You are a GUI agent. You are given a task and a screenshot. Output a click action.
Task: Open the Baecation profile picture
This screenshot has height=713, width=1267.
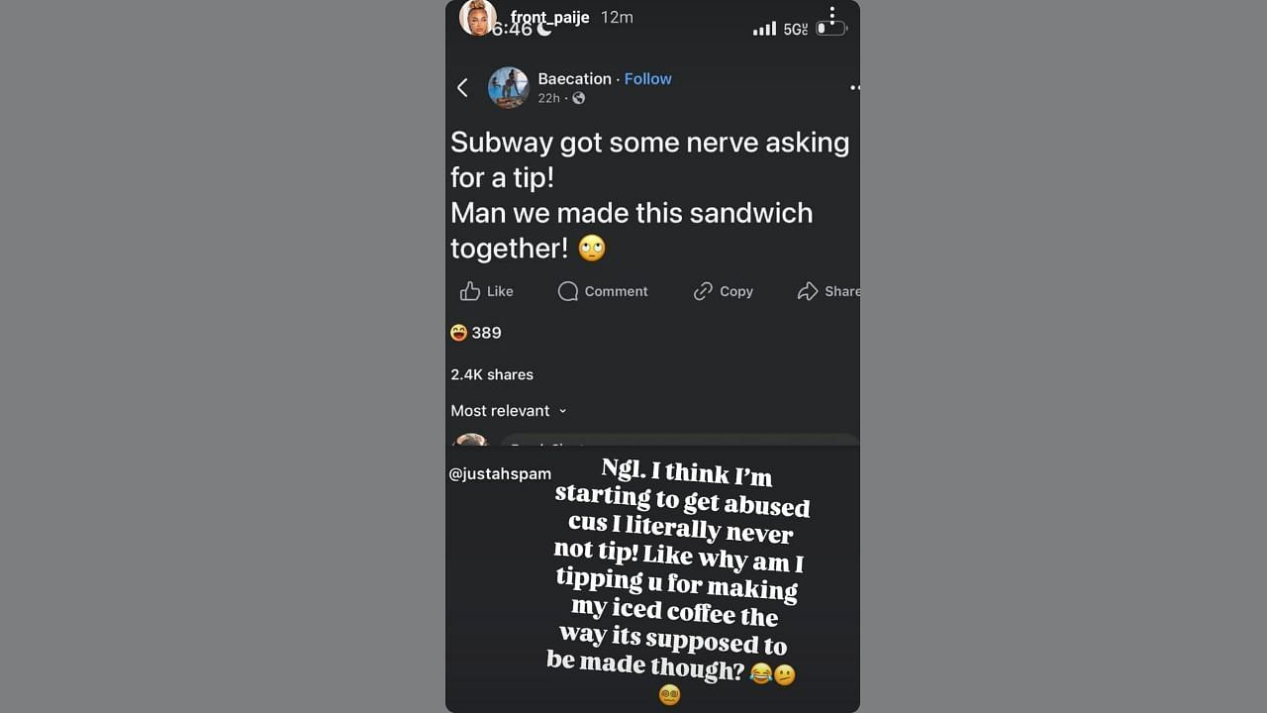(509, 87)
